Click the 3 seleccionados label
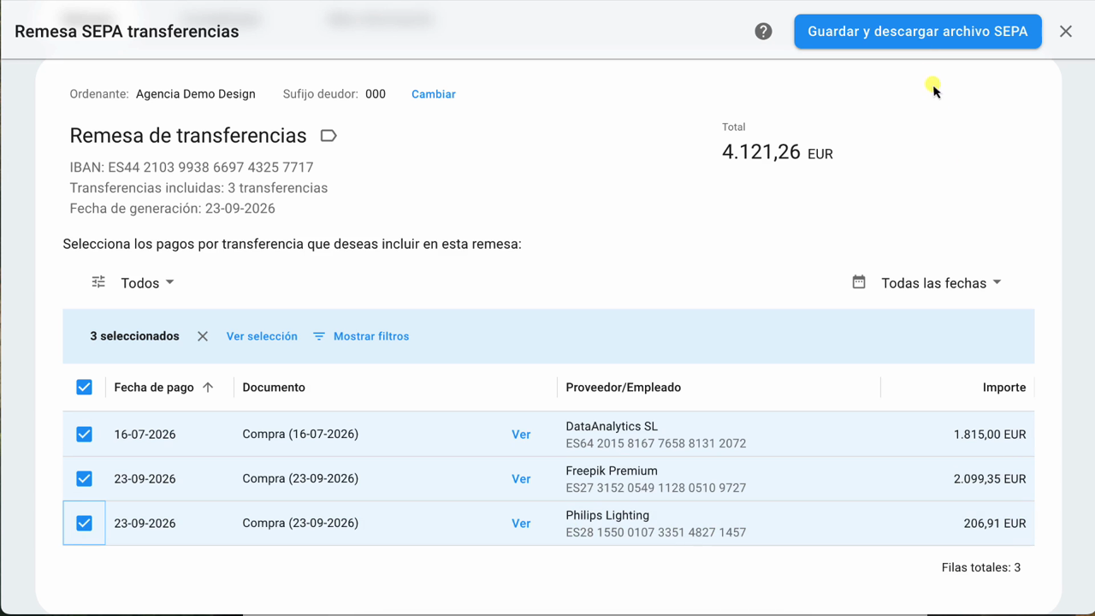 point(135,336)
